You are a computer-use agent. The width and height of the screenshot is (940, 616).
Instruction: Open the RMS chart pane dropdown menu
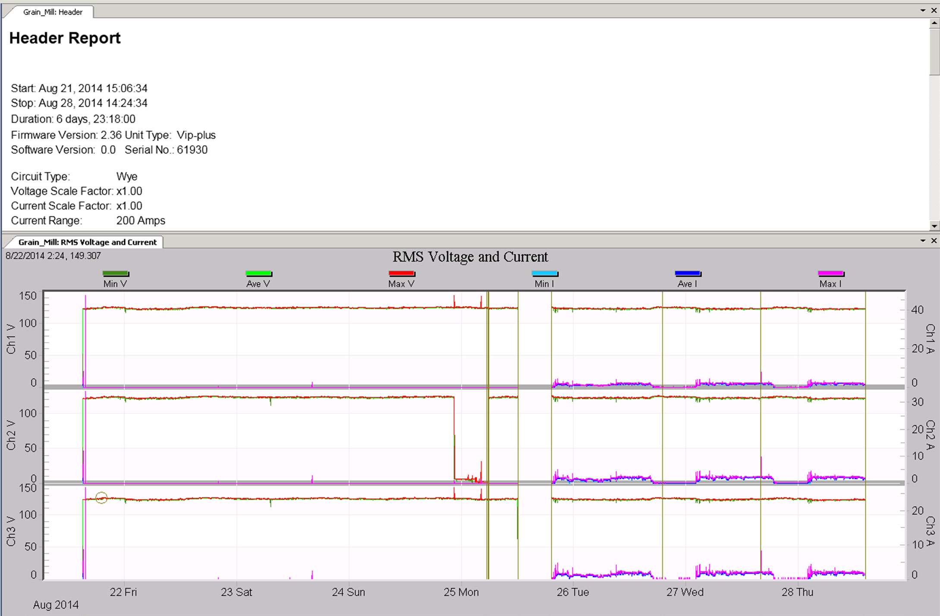[923, 241]
